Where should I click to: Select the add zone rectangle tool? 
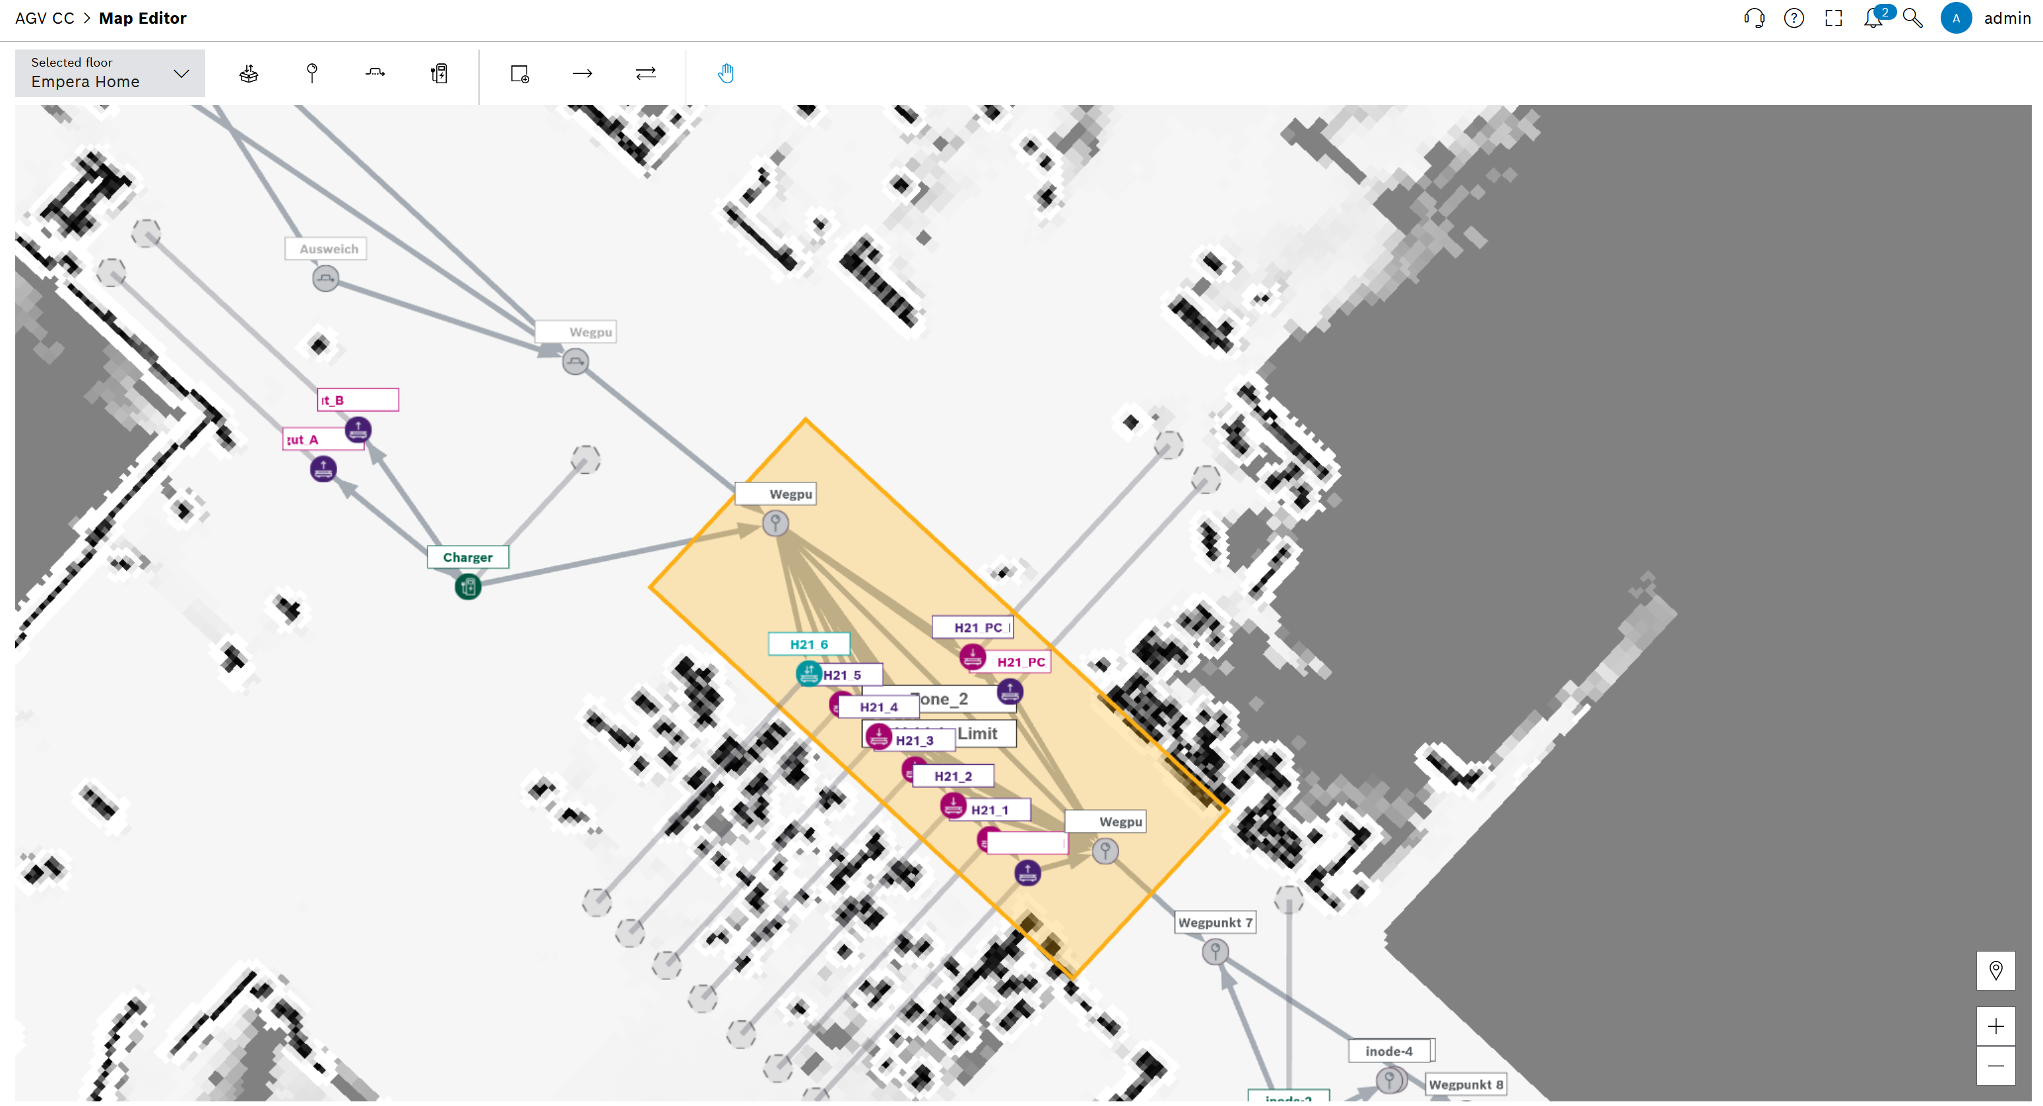(519, 74)
